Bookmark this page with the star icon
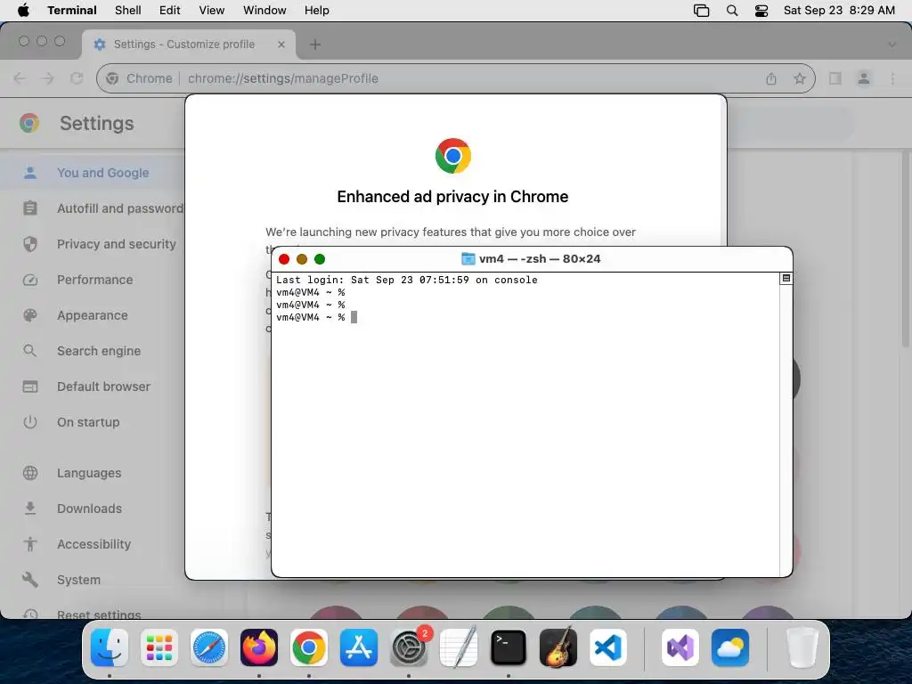Viewport: 912px width, 684px height. point(800,78)
